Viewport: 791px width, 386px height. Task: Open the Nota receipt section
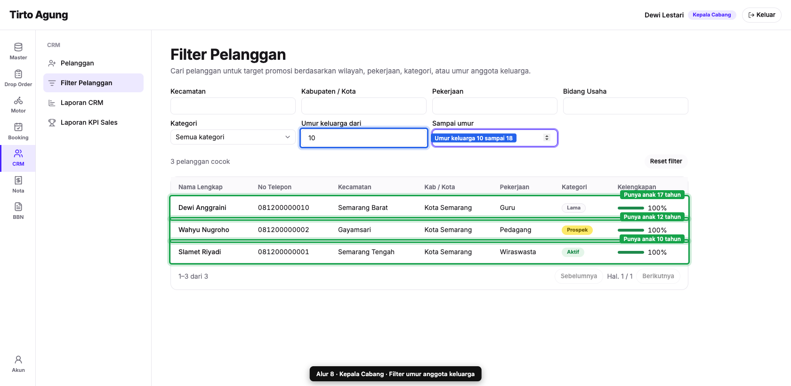coord(18,185)
